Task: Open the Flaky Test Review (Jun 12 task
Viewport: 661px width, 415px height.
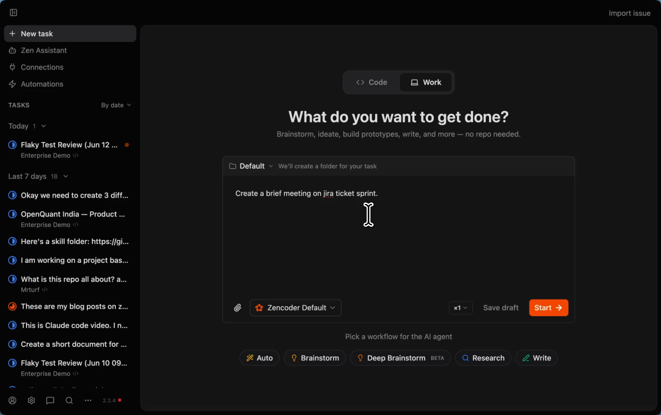Action: tap(69, 149)
